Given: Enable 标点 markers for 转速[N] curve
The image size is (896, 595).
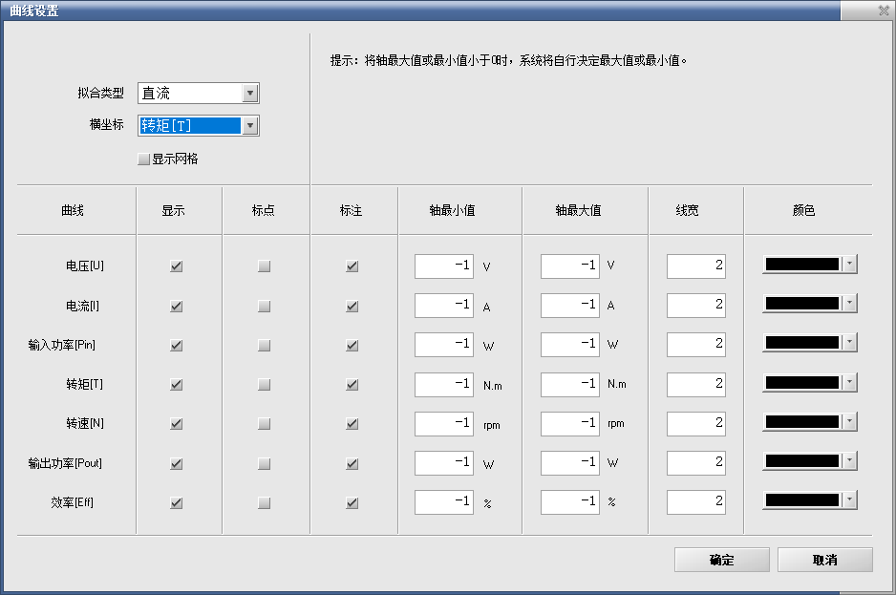Looking at the screenshot, I should (264, 424).
